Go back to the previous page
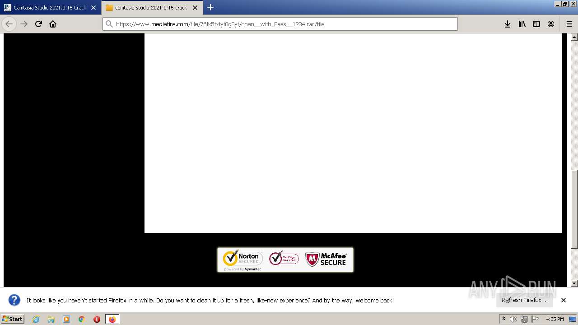 click(9, 24)
